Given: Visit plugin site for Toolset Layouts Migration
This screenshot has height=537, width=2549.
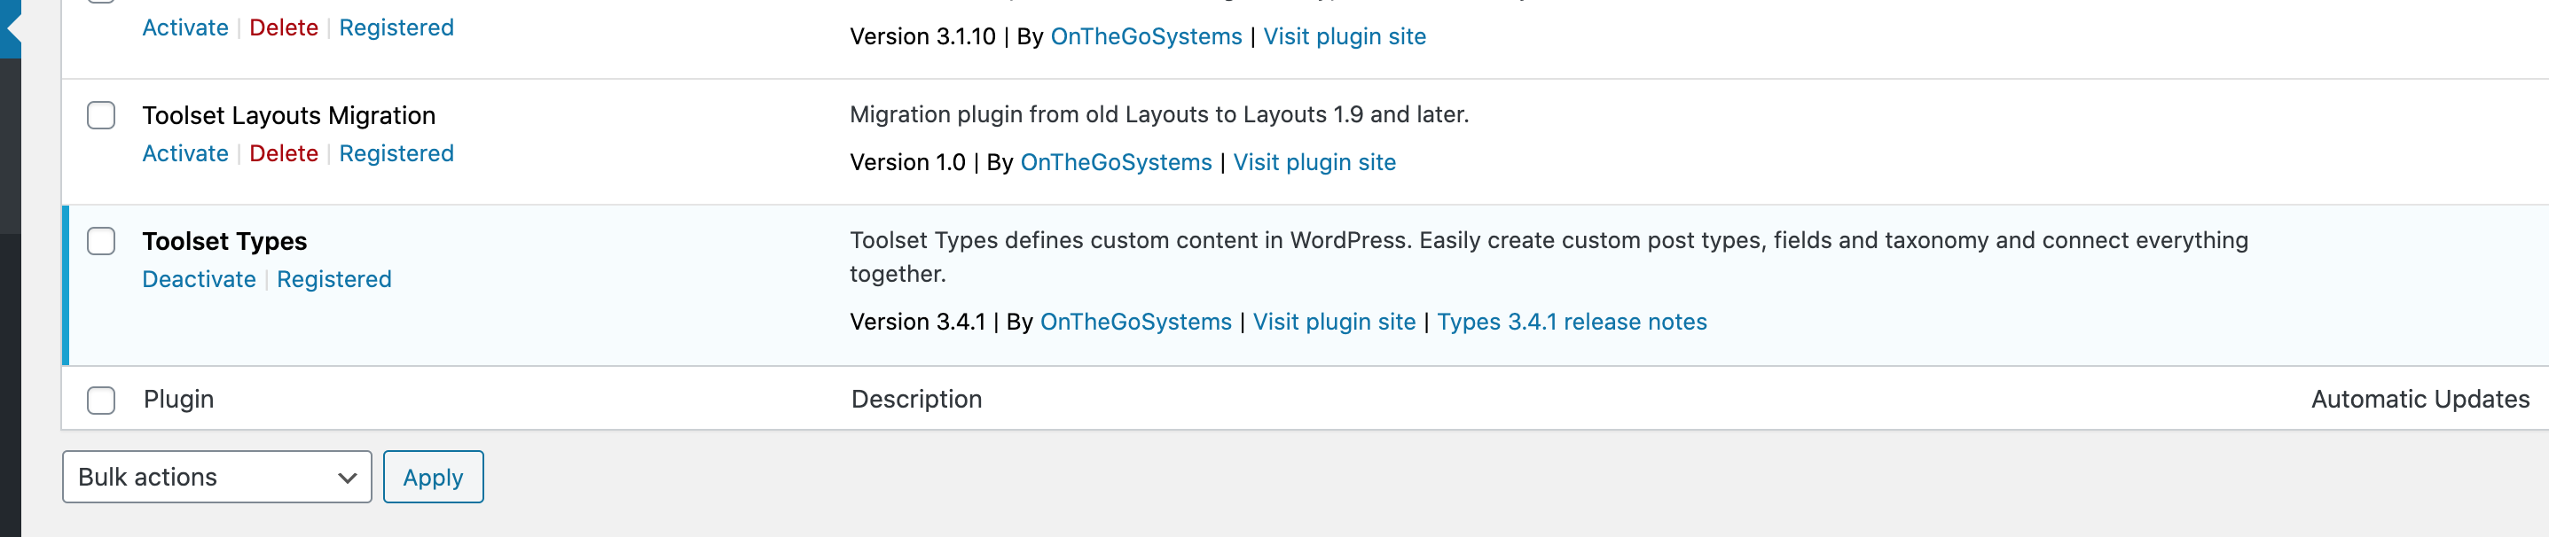Looking at the screenshot, I should click(1314, 162).
